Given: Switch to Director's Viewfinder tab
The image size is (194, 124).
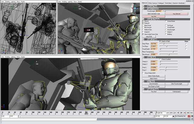Looking at the screenshot, I should coord(179,3).
